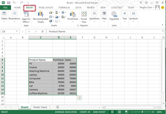Open the Charts dialog launcher
Screen dimensions: 166x114
(x=78, y=26)
